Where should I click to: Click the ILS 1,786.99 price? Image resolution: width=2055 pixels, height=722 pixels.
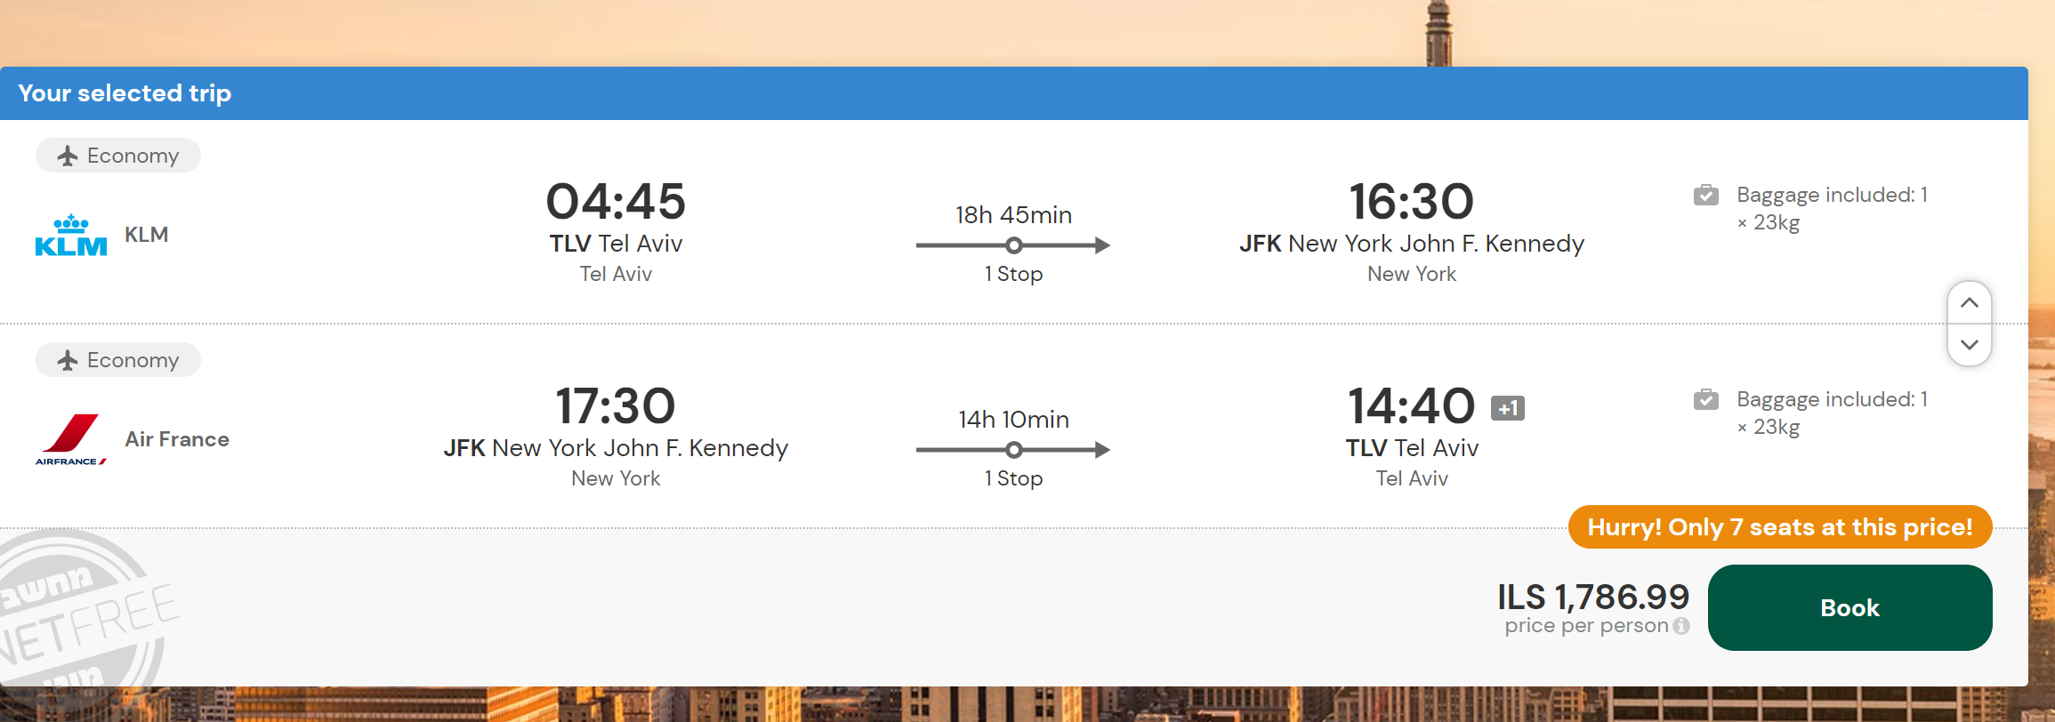coord(1592,597)
